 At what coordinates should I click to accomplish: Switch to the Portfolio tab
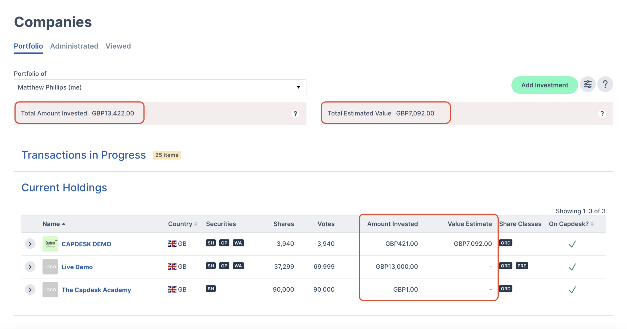[28, 46]
